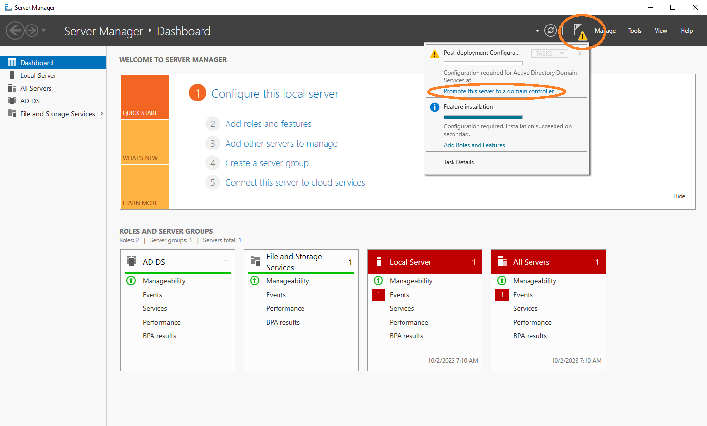Screen dimensions: 707x426
Task: Click the green Manageability arrow under AD DS
Action: (131, 280)
